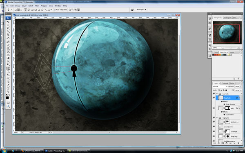245x153 pixels.
Task: Switch to the Channels tab
Action: (x=225, y=83)
